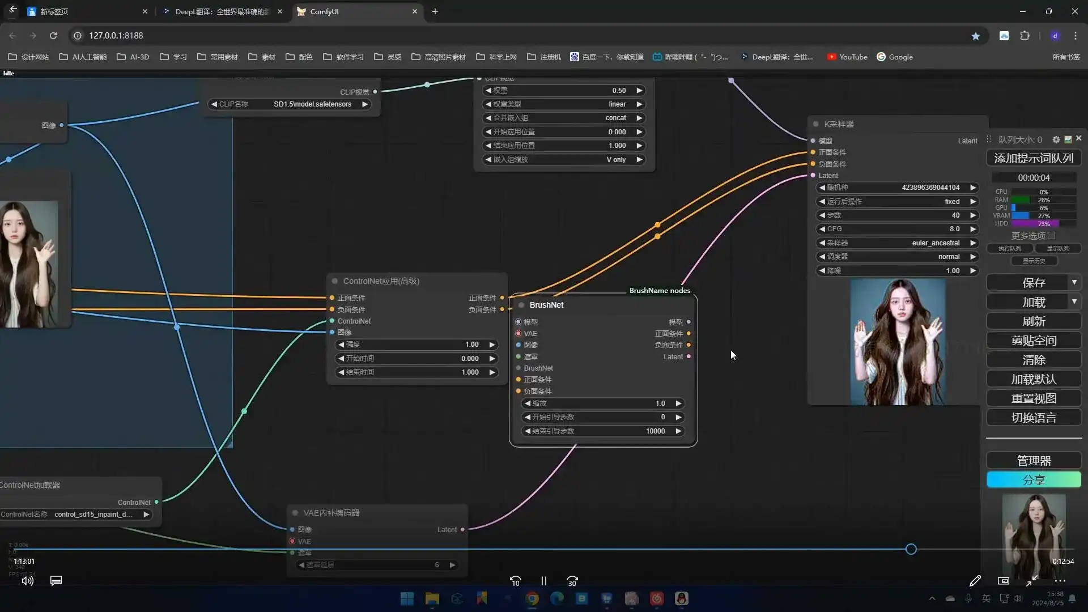1088x612 pixels.
Task: Expand dropdown arrow next to 保存 button
Action: tap(1074, 282)
